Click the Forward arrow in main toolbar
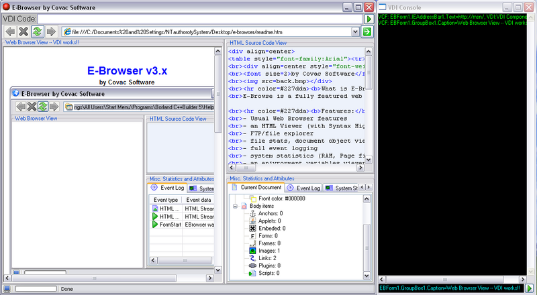 click(51, 32)
